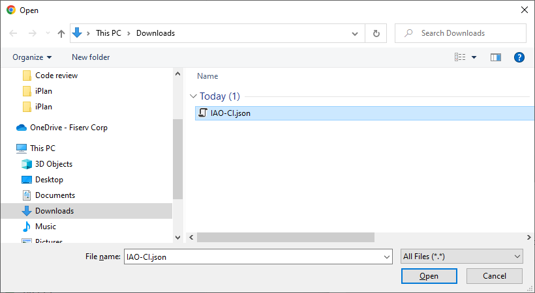535x293 pixels.
Task: Open the Help question mark icon
Action: point(519,57)
